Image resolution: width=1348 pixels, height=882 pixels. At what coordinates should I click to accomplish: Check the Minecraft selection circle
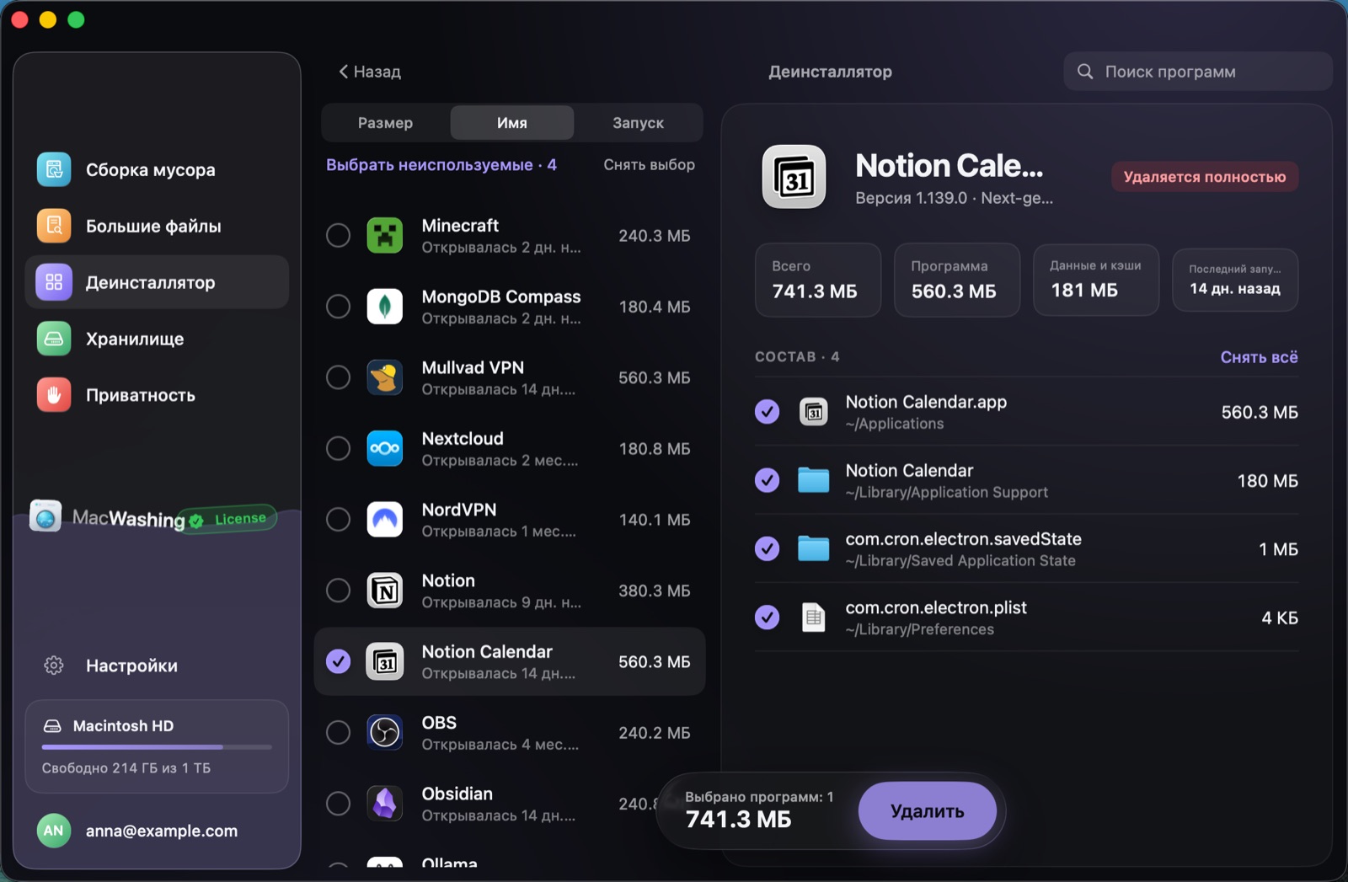(x=338, y=236)
